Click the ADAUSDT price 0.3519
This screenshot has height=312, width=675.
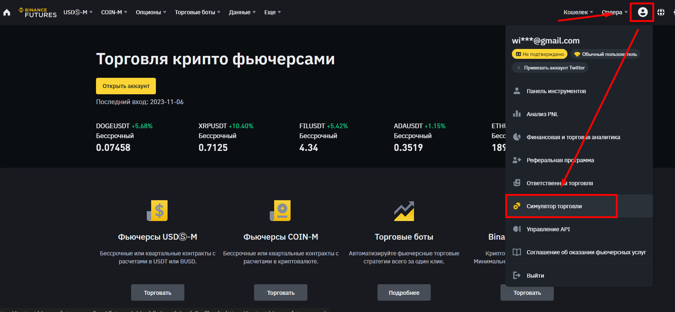coord(408,148)
